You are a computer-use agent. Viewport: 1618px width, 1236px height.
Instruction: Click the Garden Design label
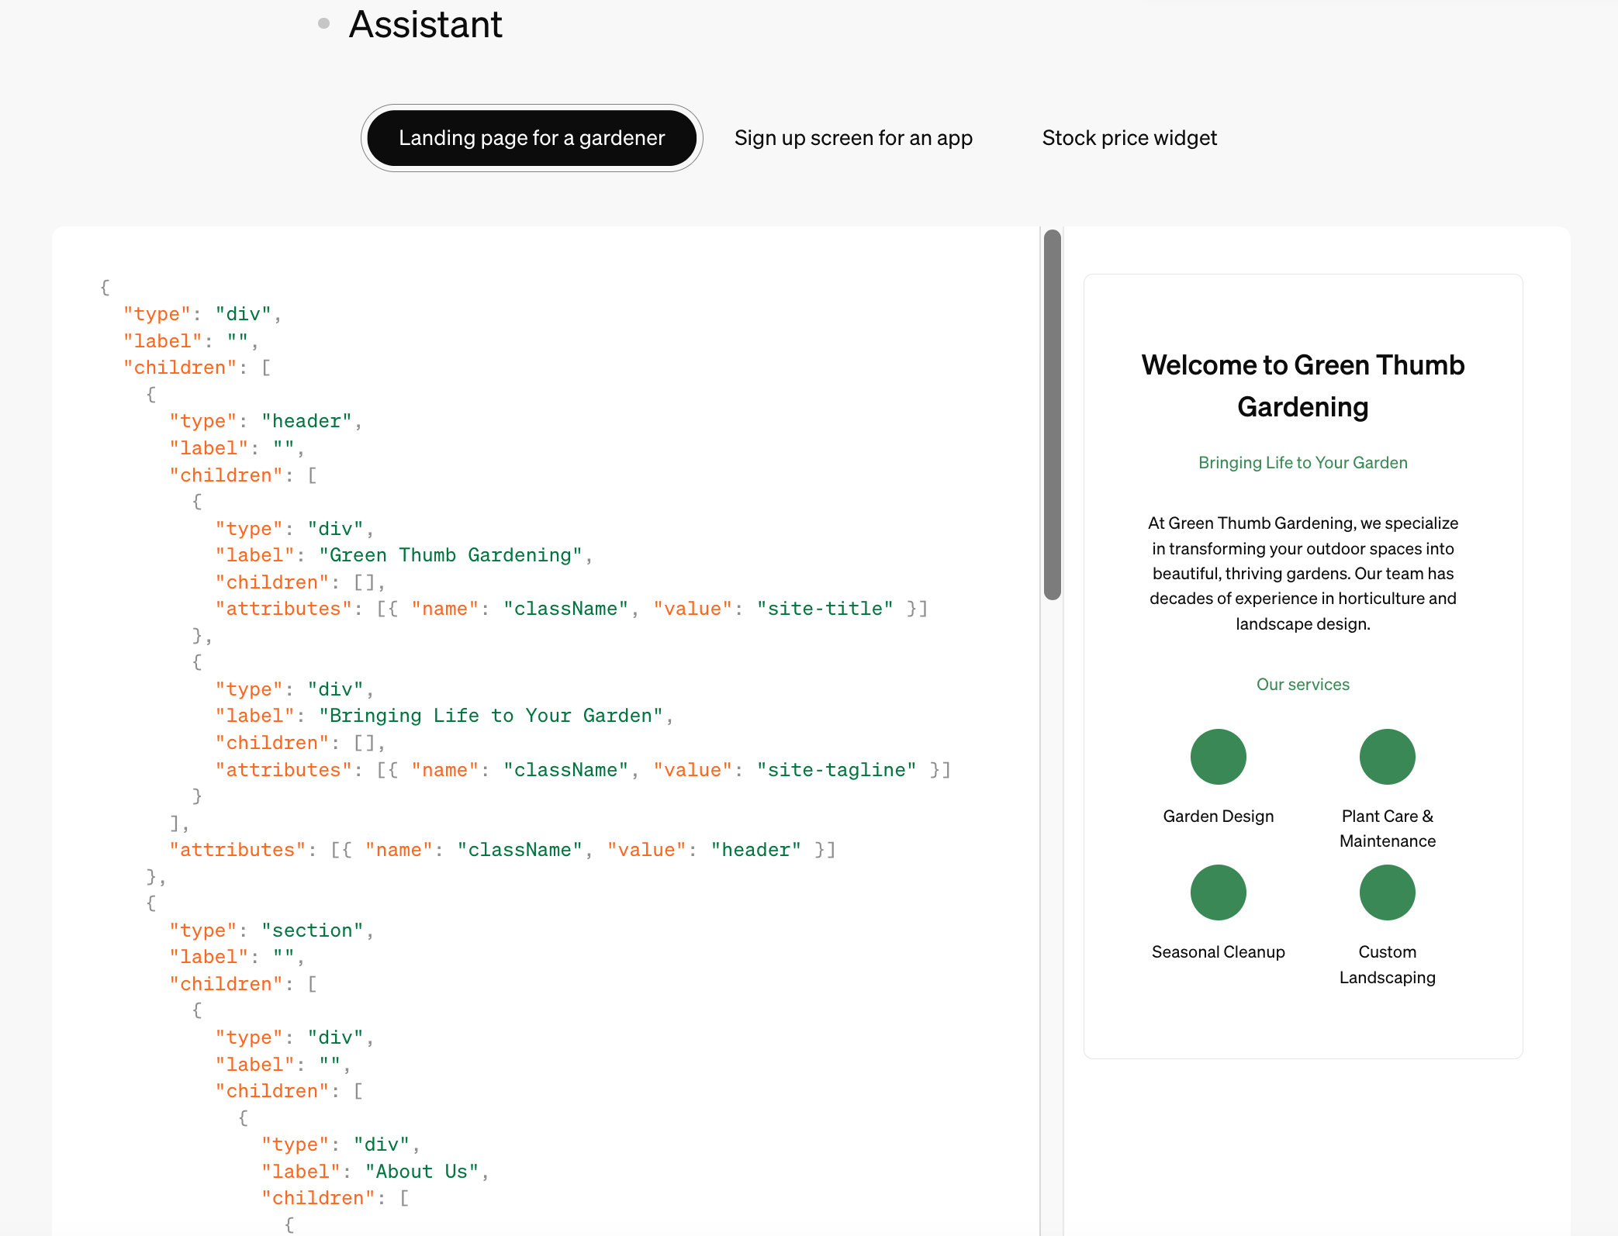click(1218, 816)
